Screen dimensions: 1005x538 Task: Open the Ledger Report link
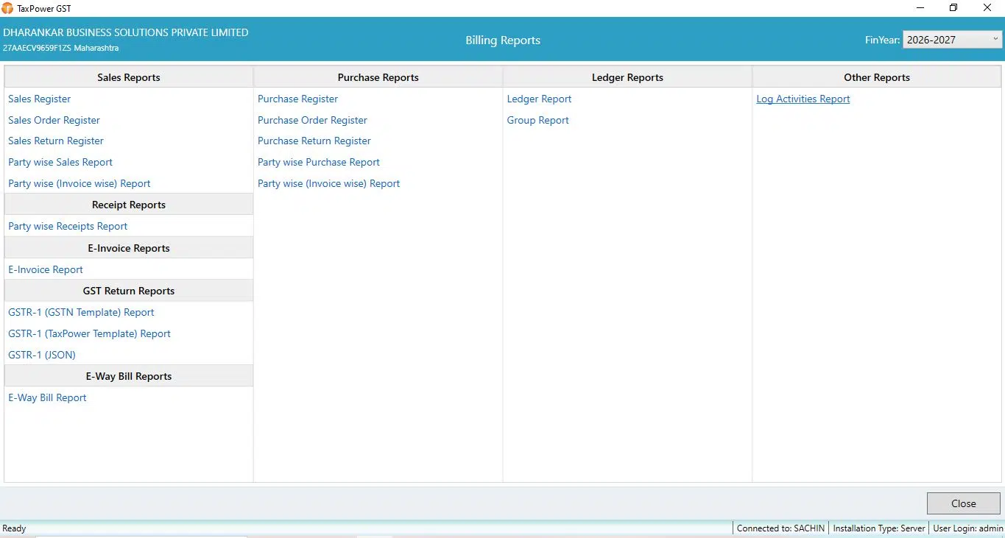[x=539, y=99]
